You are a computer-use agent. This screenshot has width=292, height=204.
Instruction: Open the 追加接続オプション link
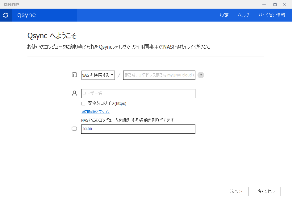tap(95, 112)
